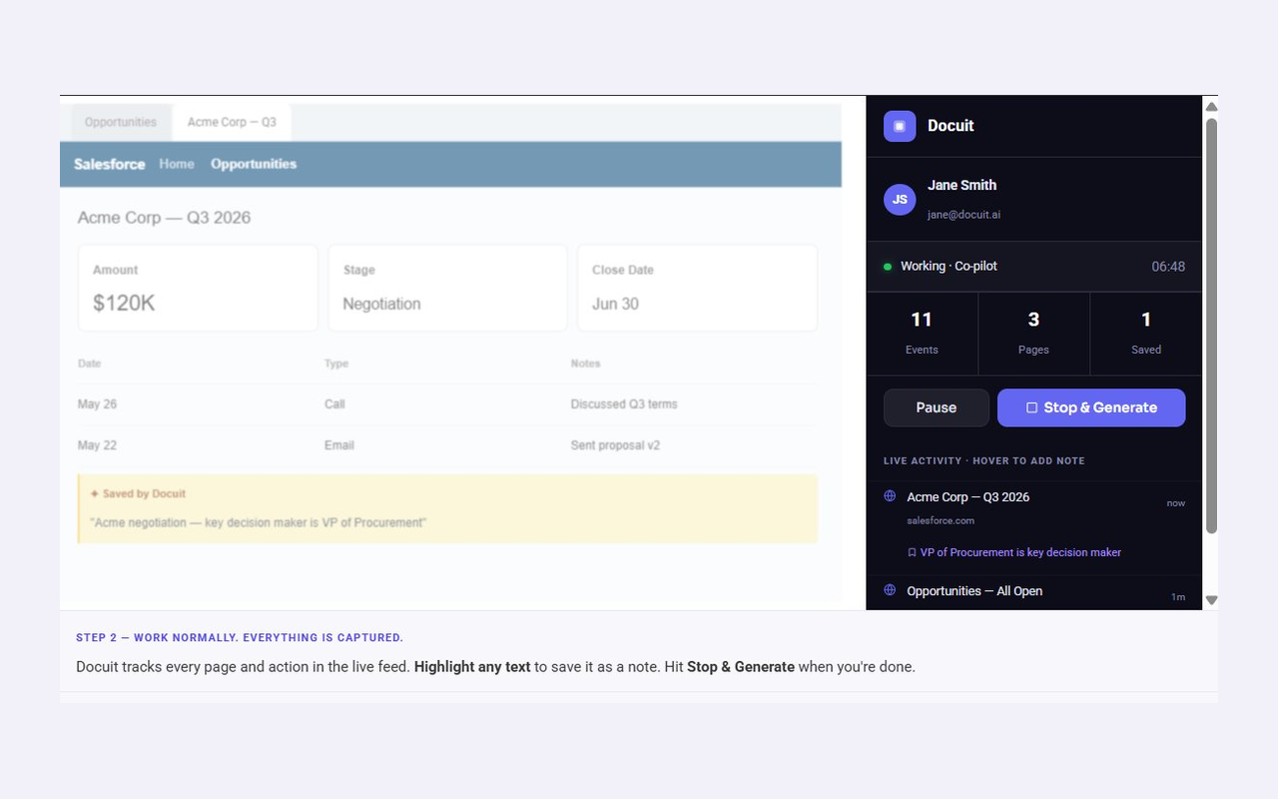Screen dimensions: 1278x799
Task: Open Opportunities in Salesforce navigation bar
Action: pos(254,164)
